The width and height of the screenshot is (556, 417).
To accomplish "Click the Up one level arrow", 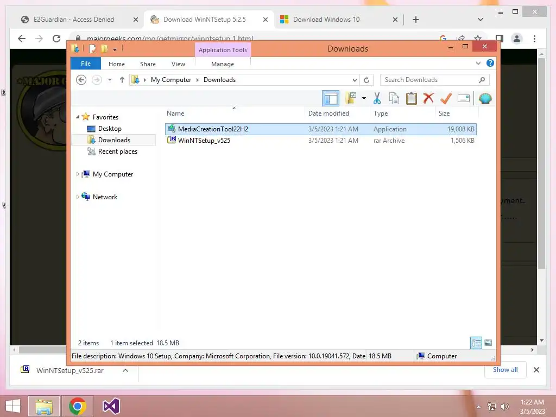I will tap(122, 80).
